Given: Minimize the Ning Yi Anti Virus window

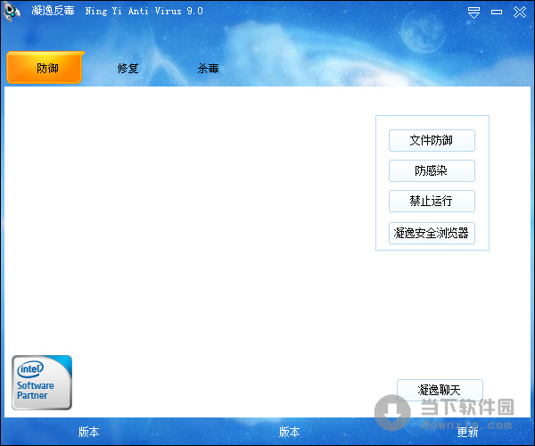Looking at the screenshot, I should tap(497, 12).
